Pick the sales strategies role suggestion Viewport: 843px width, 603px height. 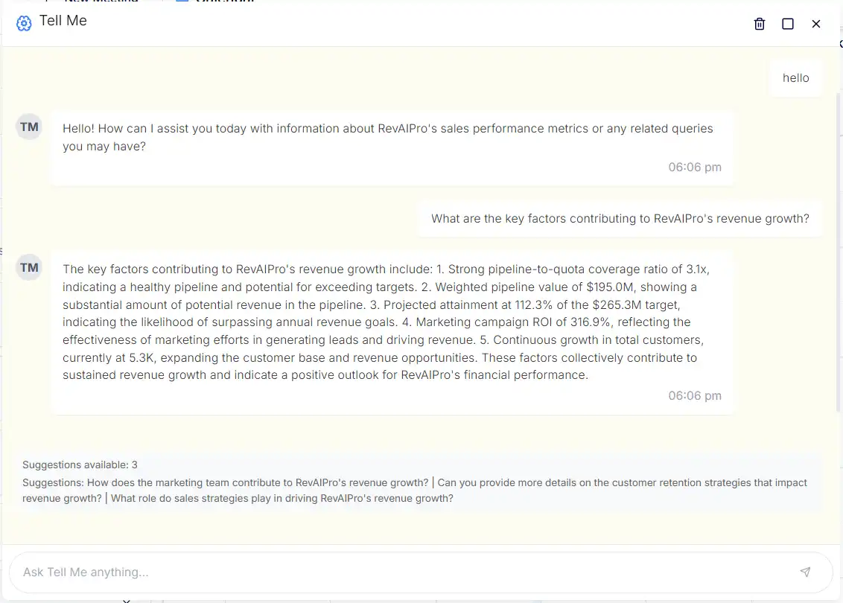click(x=281, y=498)
